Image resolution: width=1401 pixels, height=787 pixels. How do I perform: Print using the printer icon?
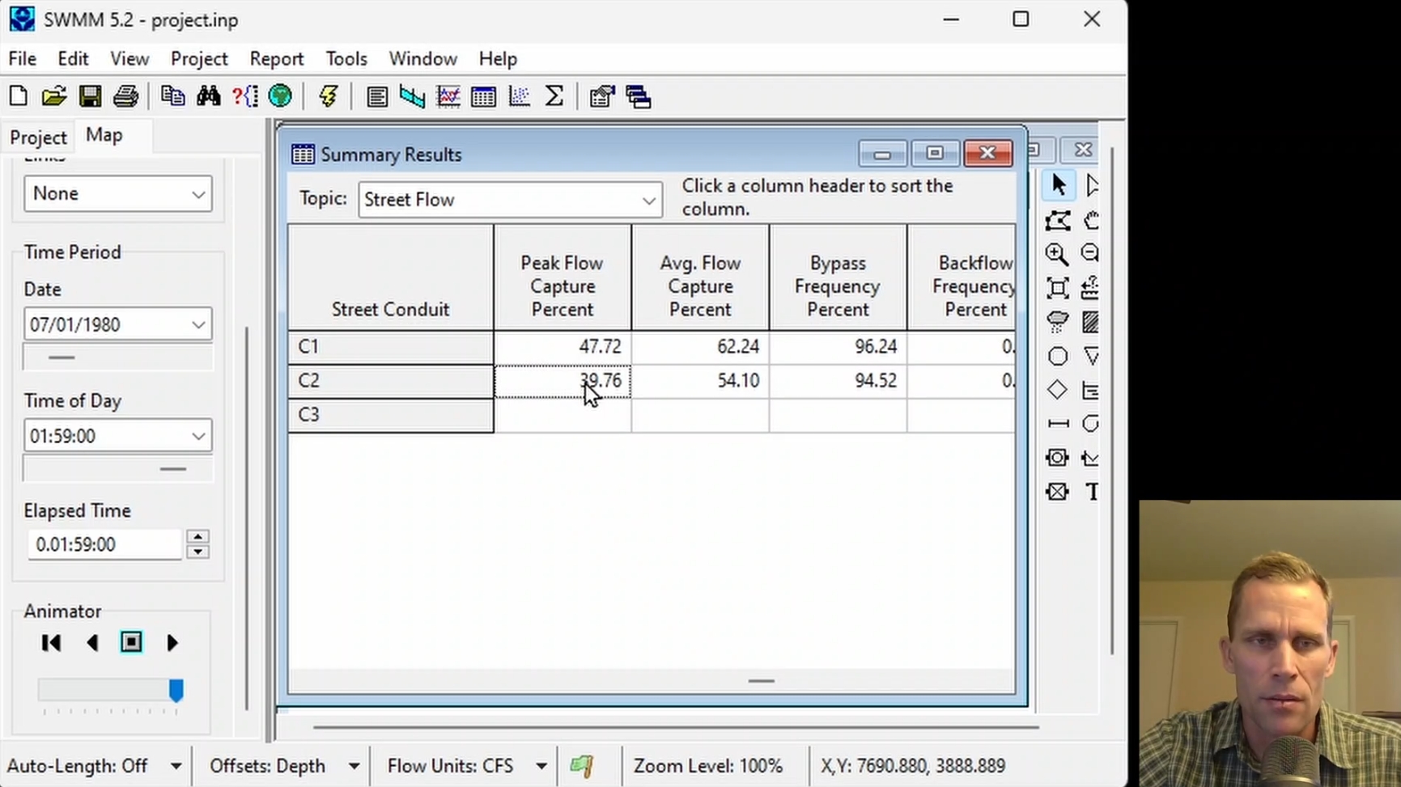pyautogui.click(x=125, y=96)
